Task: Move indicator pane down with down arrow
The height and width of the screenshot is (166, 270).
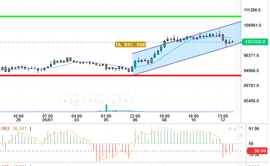Action: coord(230,129)
